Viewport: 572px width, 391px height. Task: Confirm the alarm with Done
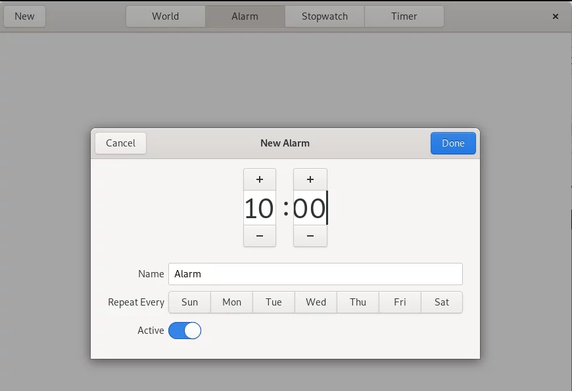click(453, 143)
